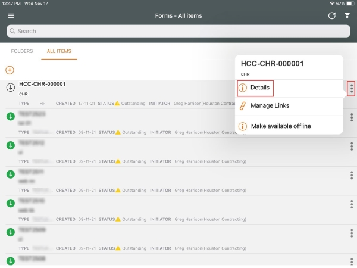Image resolution: width=357 pixels, height=268 pixels.
Task: Click HCC-CHR-000001 title in popup header
Action: (x=272, y=64)
